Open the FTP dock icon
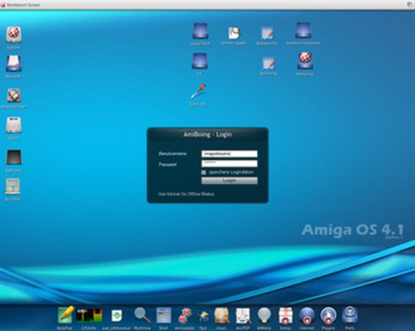 pos(203,316)
